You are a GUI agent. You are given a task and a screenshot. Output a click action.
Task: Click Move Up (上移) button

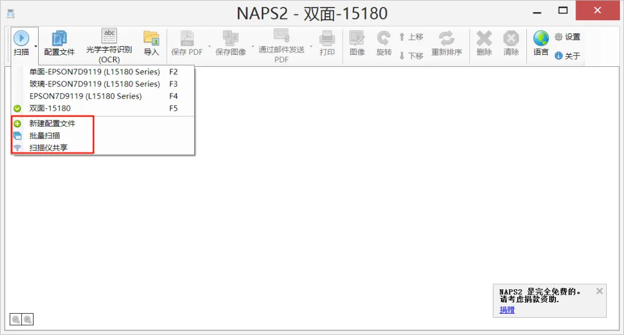(411, 37)
